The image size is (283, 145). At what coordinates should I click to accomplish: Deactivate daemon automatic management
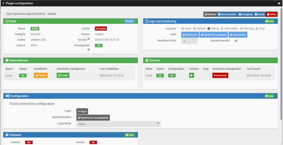point(220,75)
